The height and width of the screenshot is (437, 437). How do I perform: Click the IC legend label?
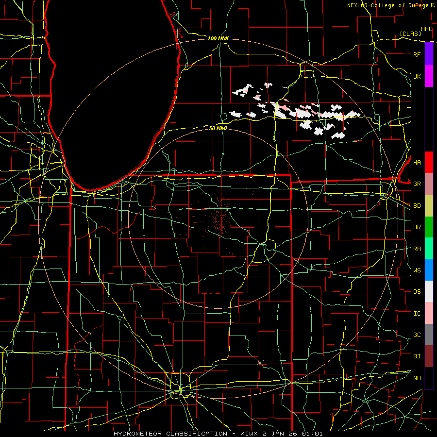pos(417,314)
